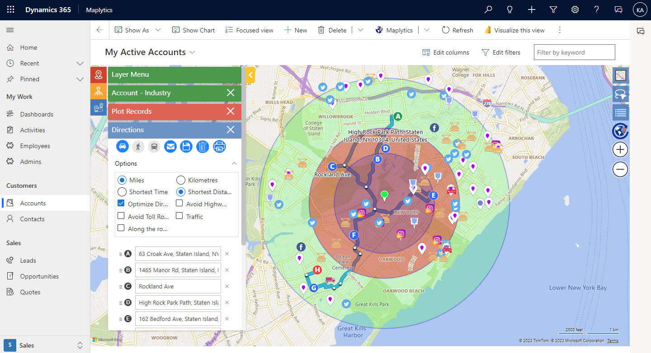Screen dimensions: 651x353
Task: Open the red location pin side tab
Action: tap(98, 75)
